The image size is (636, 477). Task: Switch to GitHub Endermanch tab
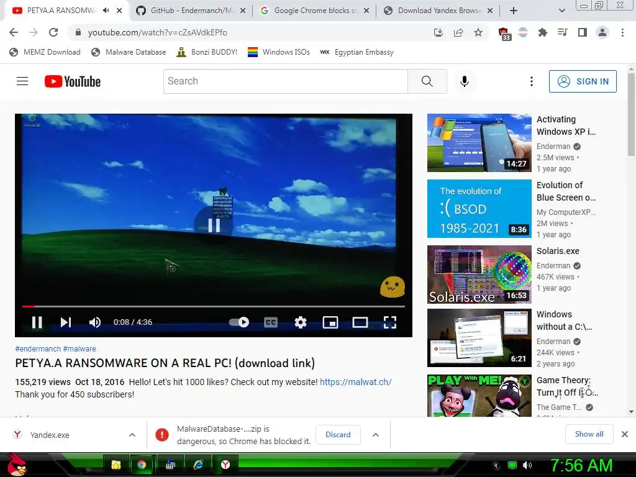click(191, 11)
